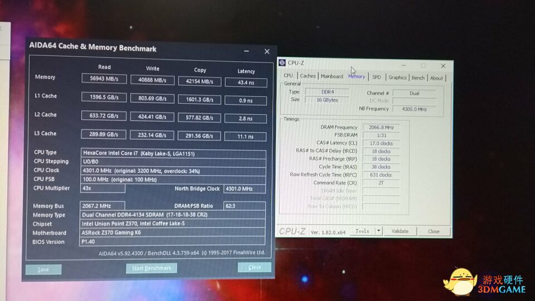Click the DDR4 Type field in CPU-Z
Screen dimensions: 535x301
327,92
